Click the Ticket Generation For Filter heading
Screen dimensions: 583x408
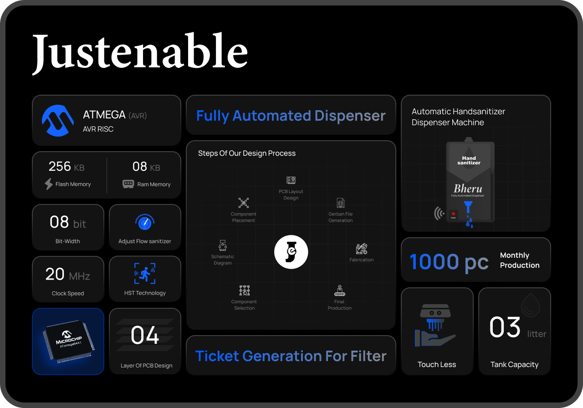point(291,356)
